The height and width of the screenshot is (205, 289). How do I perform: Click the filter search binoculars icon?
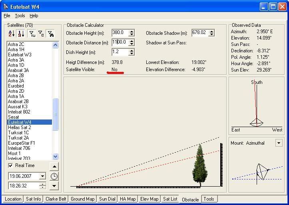click(50, 34)
